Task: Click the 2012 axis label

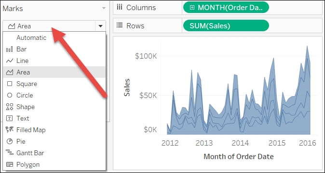Action: [170, 143]
